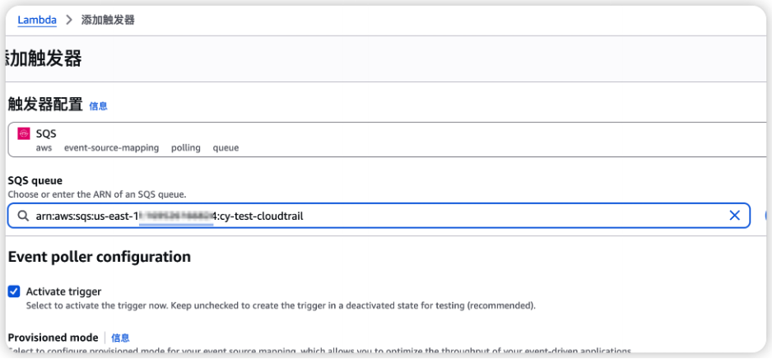Uncheck the Activate trigger checkbox
Image resolution: width=772 pixels, height=359 pixels.
click(14, 291)
